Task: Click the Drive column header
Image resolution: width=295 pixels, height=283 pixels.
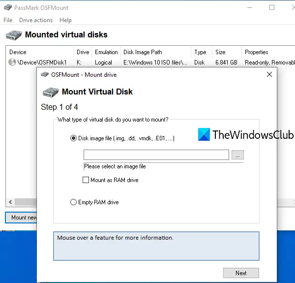Action: [83, 52]
